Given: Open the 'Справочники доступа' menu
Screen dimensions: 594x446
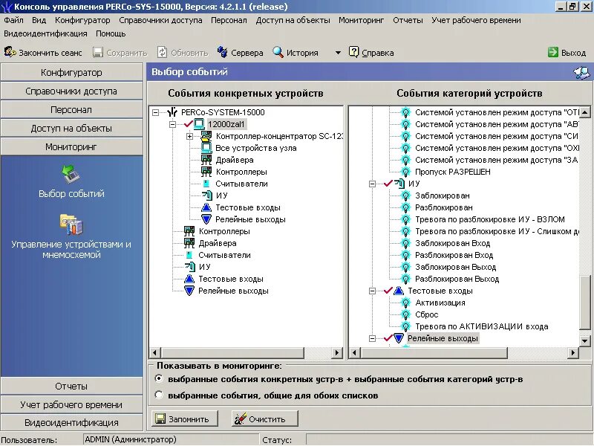Looking at the screenshot, I should coord(160,20).
